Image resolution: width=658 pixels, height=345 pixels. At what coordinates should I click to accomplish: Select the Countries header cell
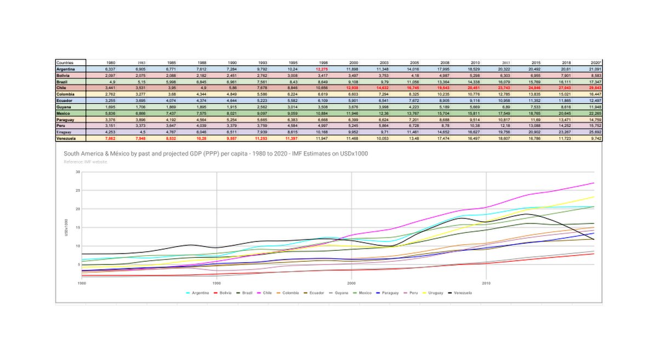click(x=70, y=63)
